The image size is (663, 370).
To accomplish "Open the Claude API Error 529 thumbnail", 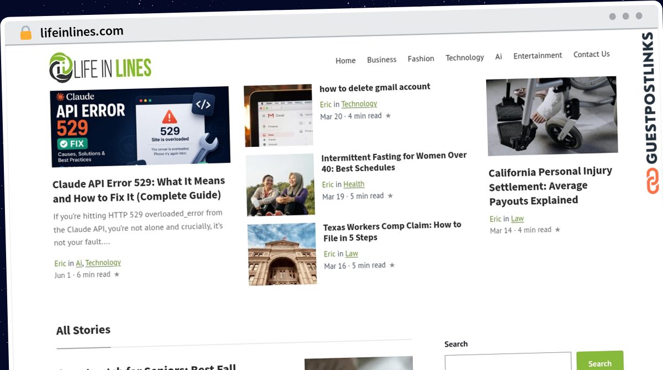I will [140, 126].
